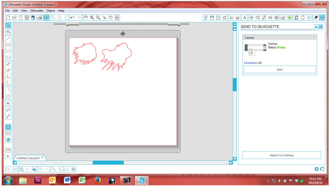Collapse the right panel with double chevron
Viewport: 330px width, 186px height.
point(235,24)
